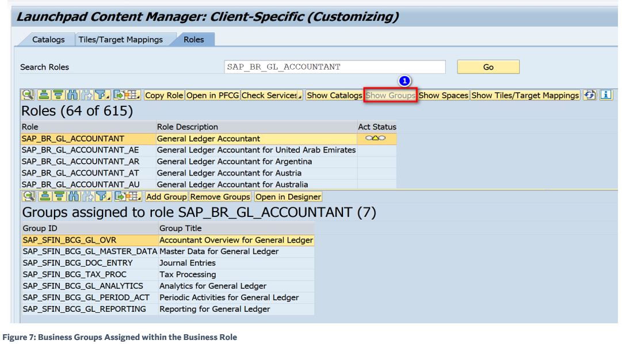Click the Details magnifier icon above Roles list
622x344 pixels.
coord(29,95)
